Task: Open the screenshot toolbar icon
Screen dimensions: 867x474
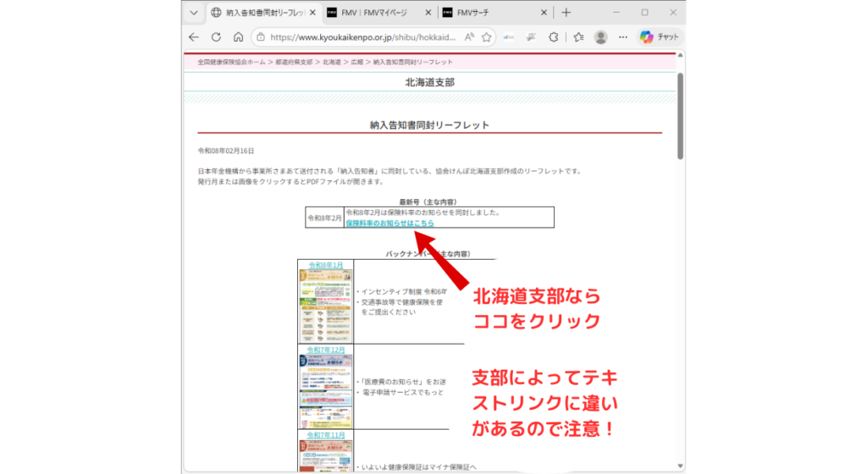Action: 531,37
